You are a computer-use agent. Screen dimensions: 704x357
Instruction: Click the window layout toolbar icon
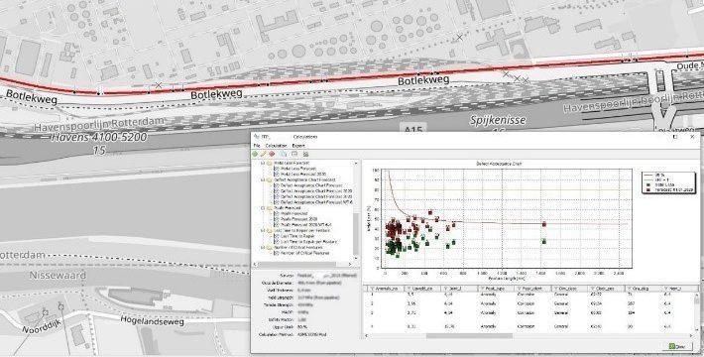click(x=294, y=154)
